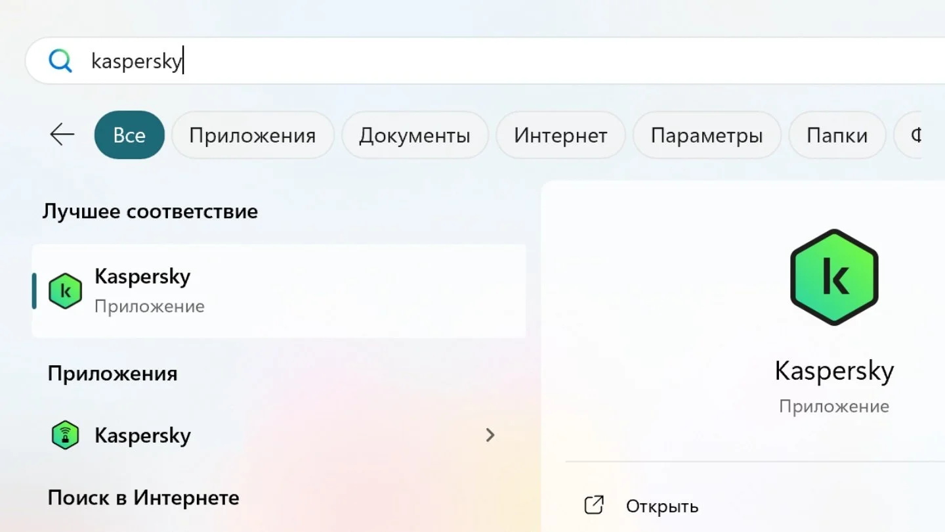
Task: Click the Kaspersky title in details pane
Action: 834,371
